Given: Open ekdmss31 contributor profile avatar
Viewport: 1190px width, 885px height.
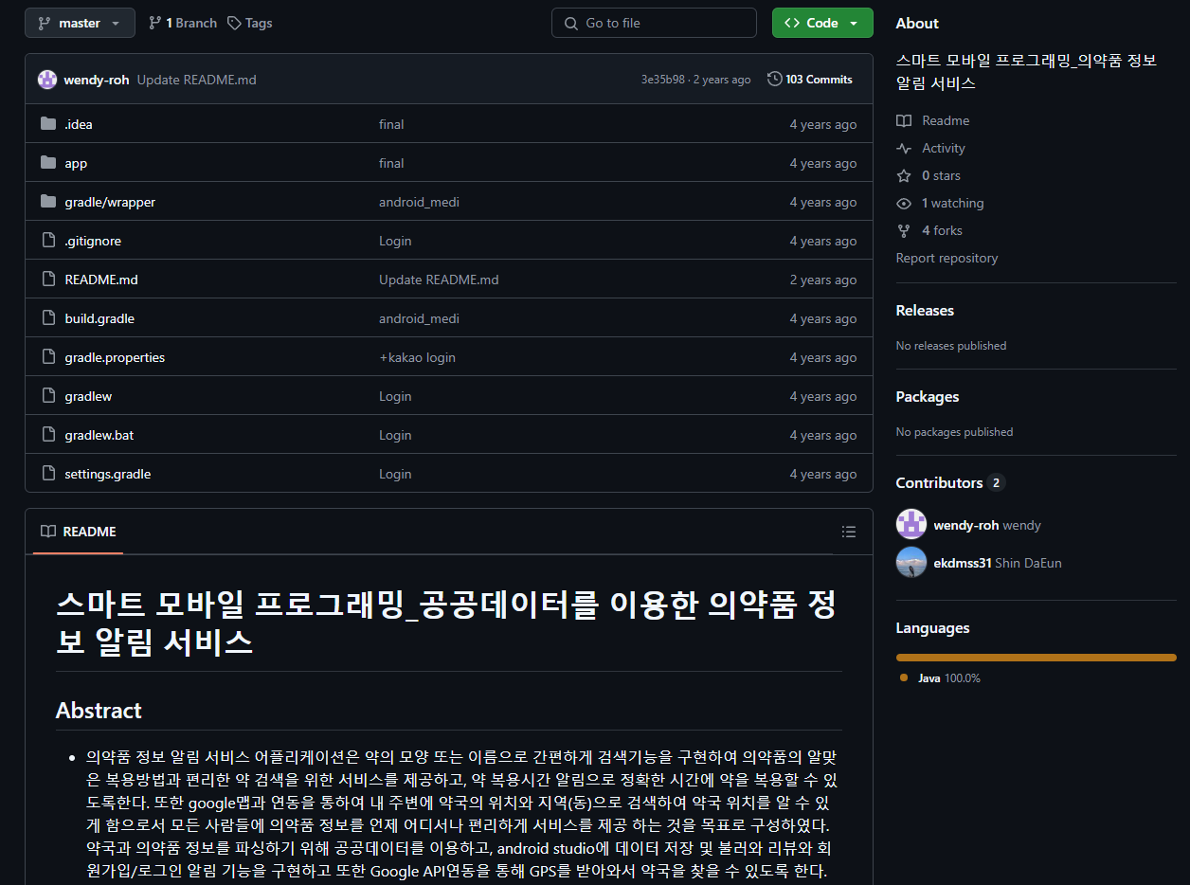Looking at the screenshot, I should point(911,563).
